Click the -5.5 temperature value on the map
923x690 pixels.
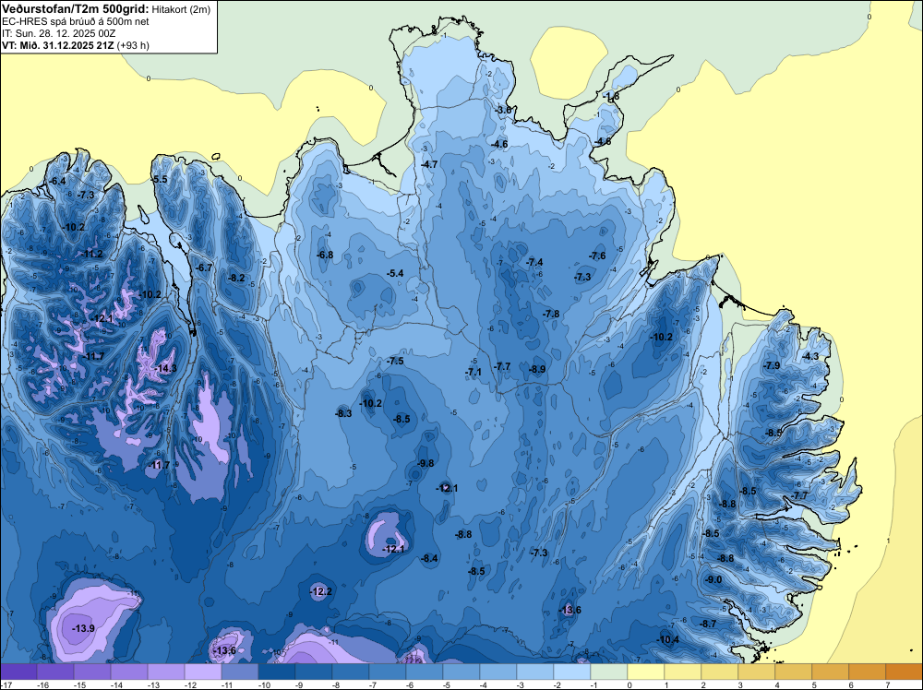click(160, 179)
